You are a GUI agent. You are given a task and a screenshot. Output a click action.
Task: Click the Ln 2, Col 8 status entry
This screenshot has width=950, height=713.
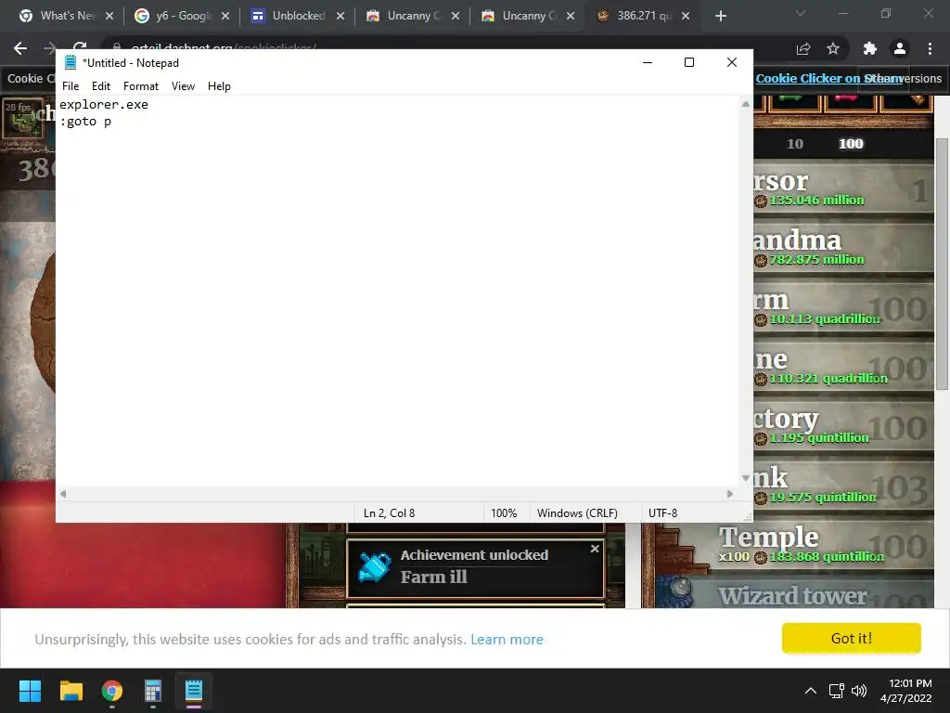389,512
